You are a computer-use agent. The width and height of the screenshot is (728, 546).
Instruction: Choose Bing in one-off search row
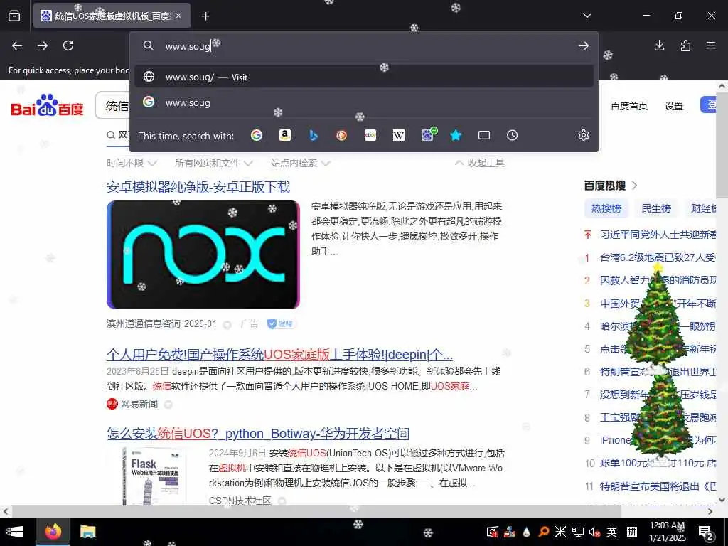314,135
